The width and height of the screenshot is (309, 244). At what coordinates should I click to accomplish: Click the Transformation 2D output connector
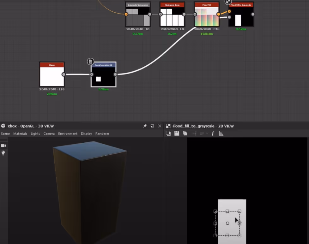tap(115, 74)
